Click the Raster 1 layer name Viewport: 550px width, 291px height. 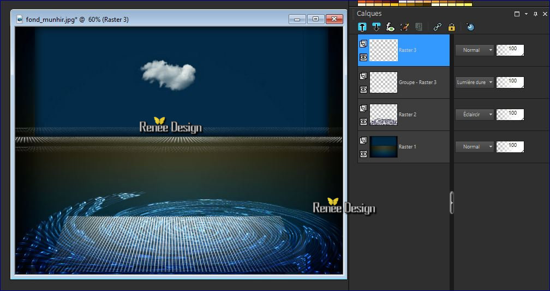tap(408, 147)
